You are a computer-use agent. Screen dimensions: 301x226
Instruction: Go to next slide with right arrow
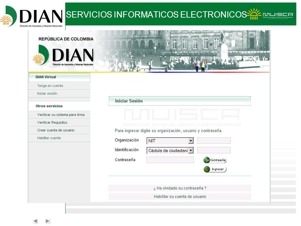click(x=48, y=221)
